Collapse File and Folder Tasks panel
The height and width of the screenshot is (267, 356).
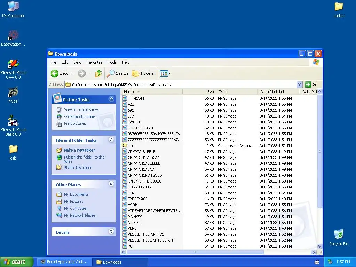click(x=111, y=140)
